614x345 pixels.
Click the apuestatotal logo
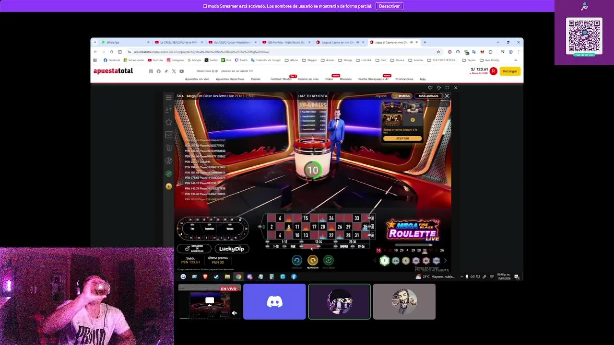click(113, 71)
